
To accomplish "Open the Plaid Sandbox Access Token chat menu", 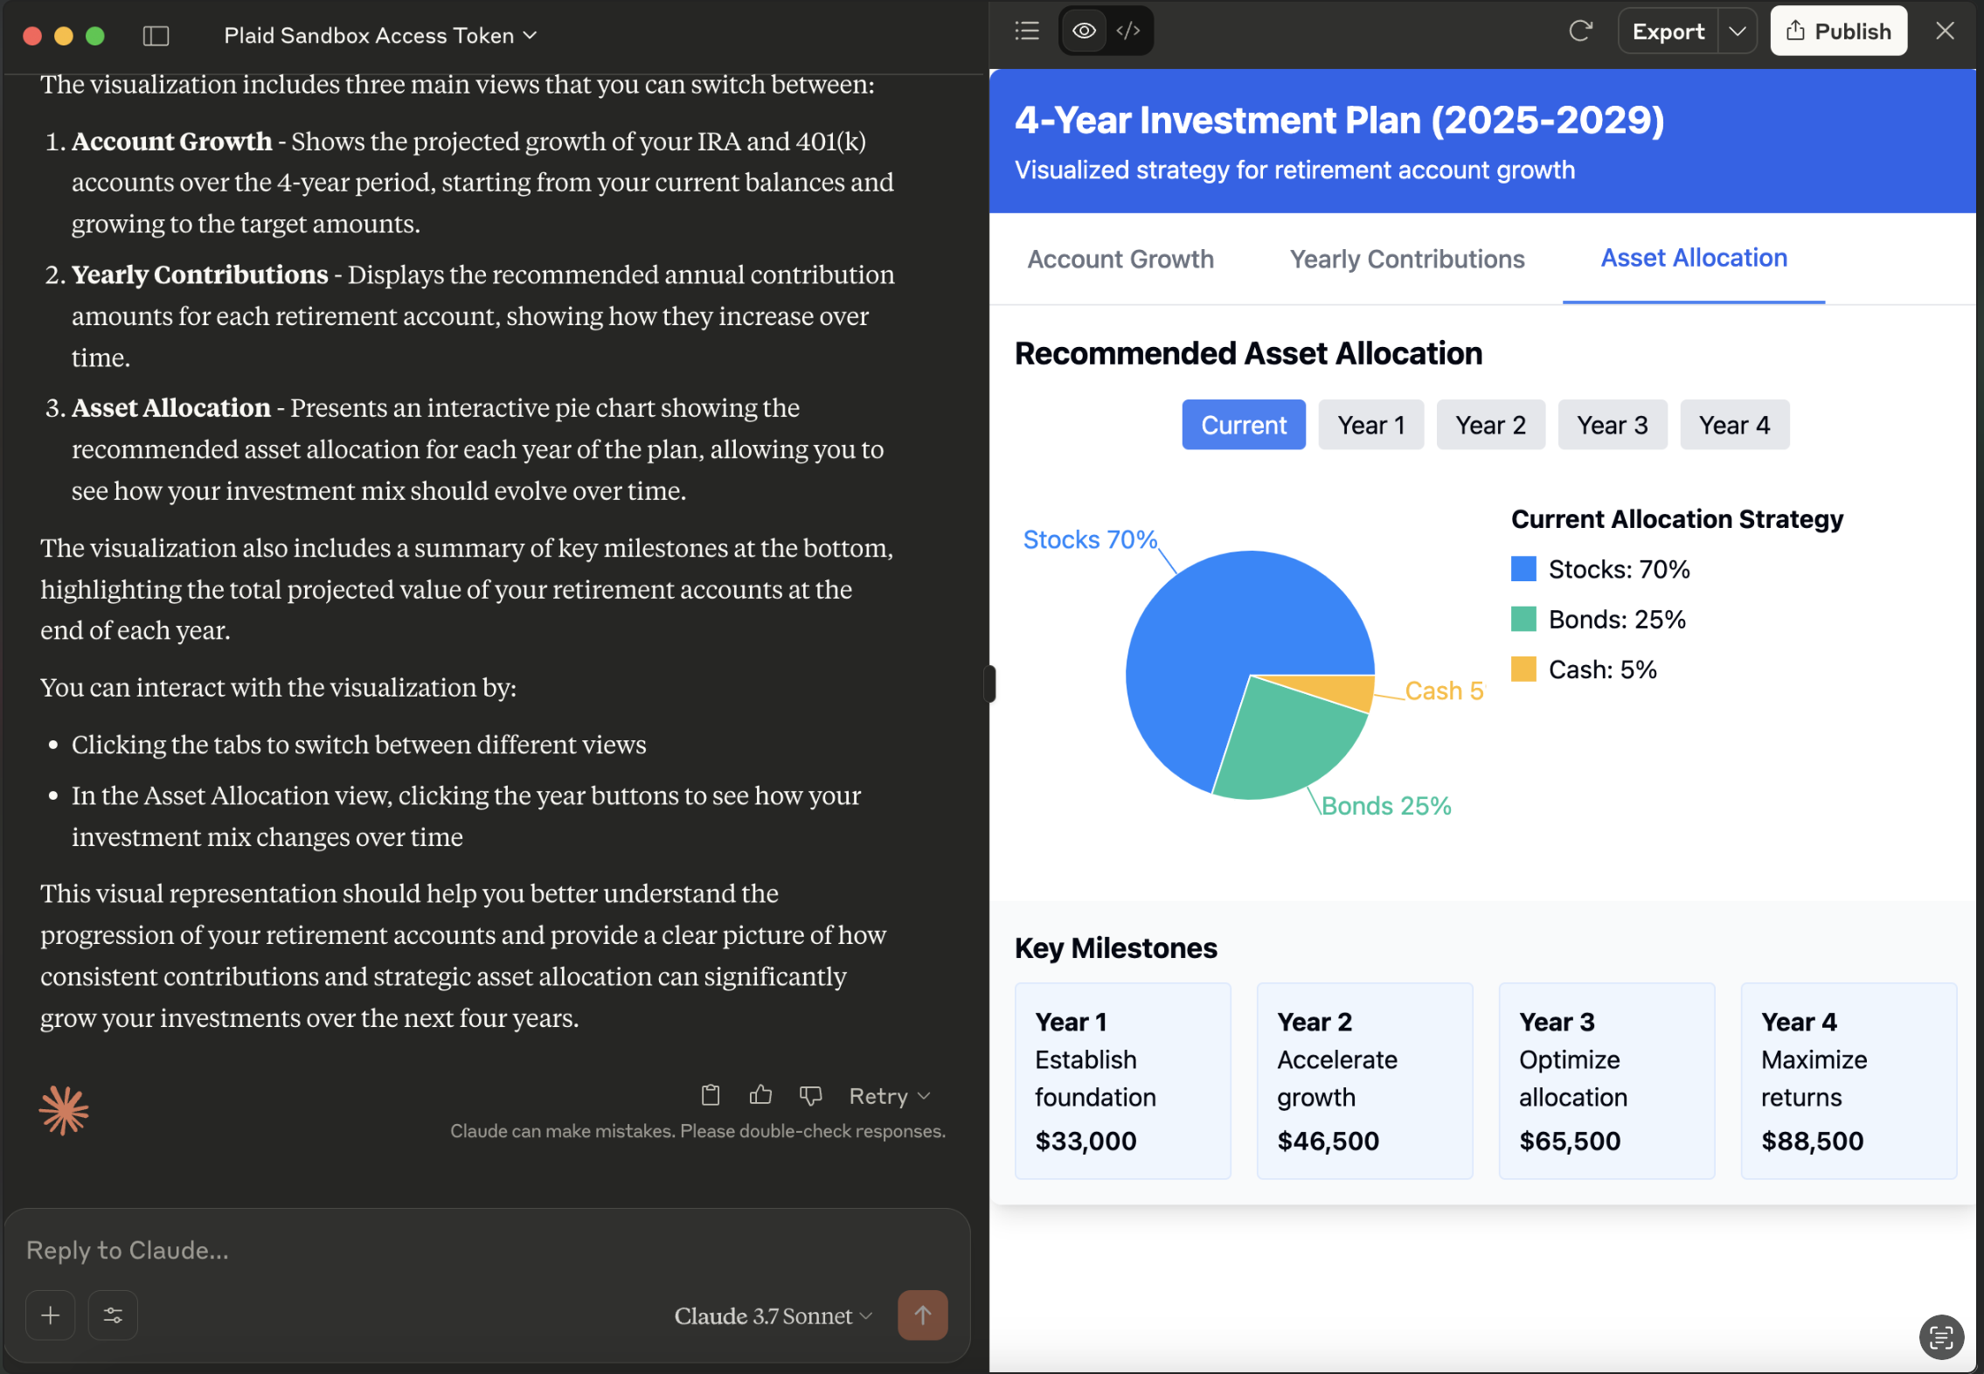I will [379, 36].
